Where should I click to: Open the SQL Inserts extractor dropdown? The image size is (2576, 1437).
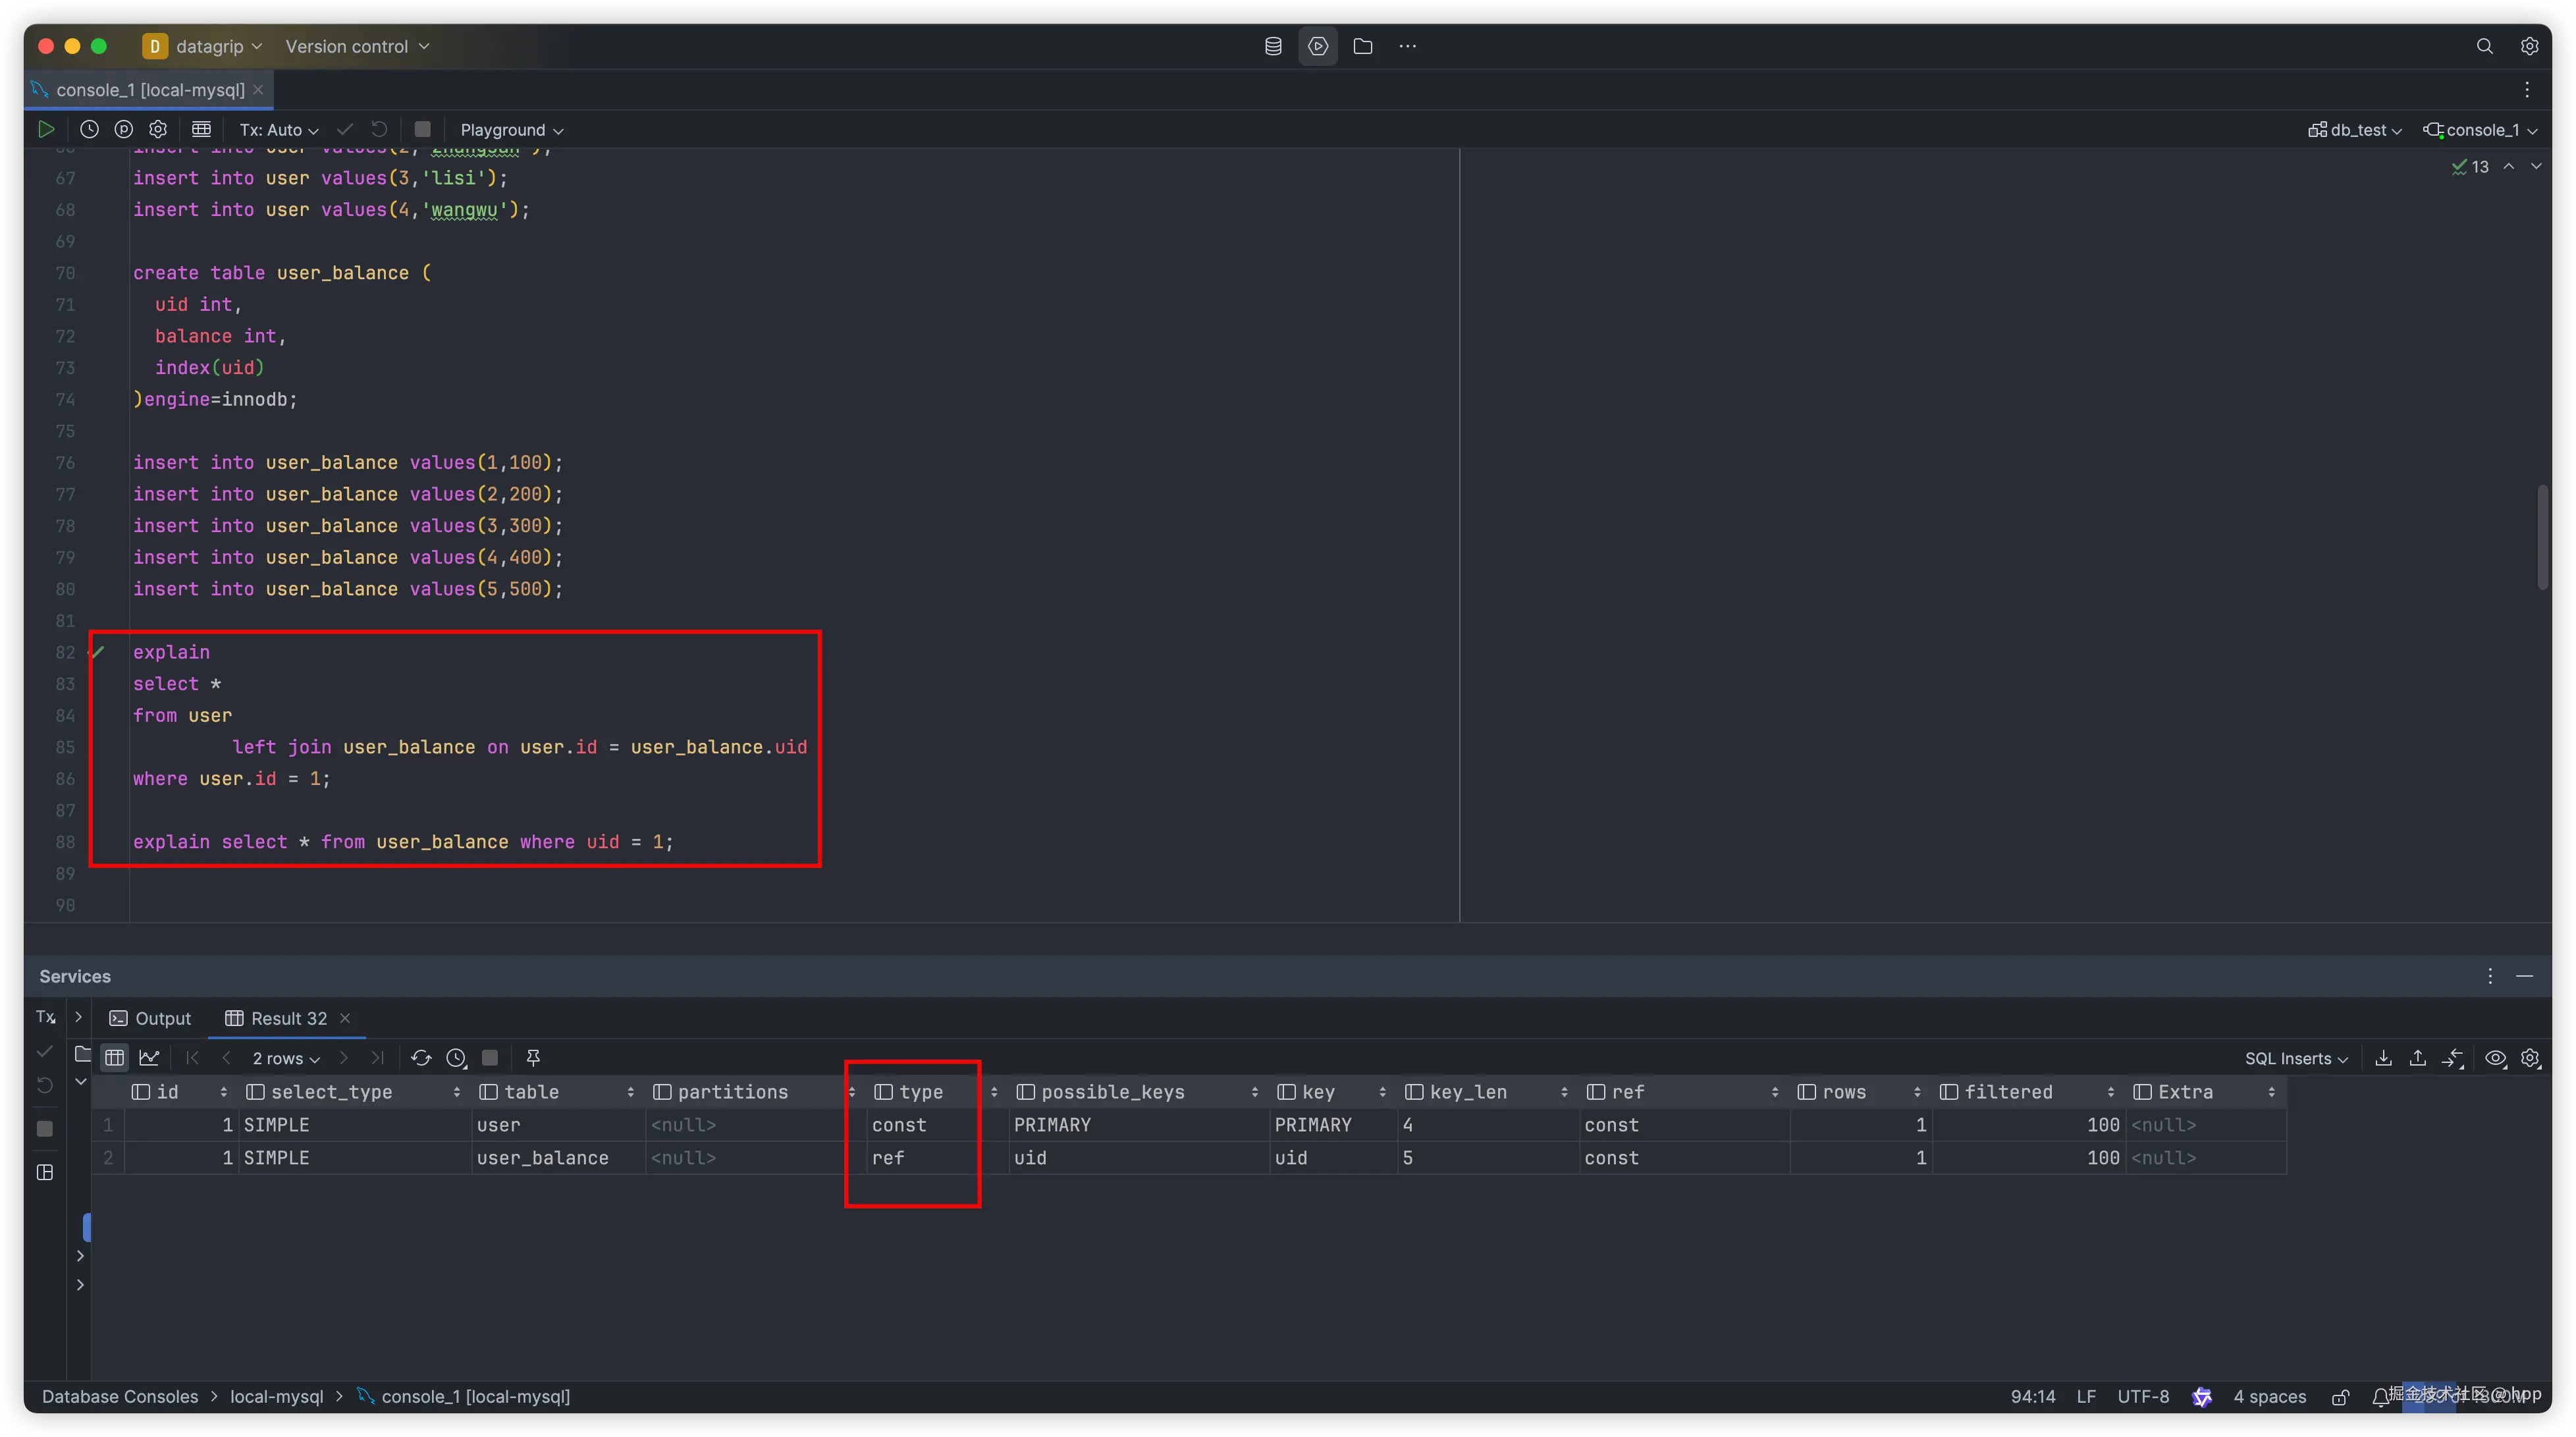2295,1058
